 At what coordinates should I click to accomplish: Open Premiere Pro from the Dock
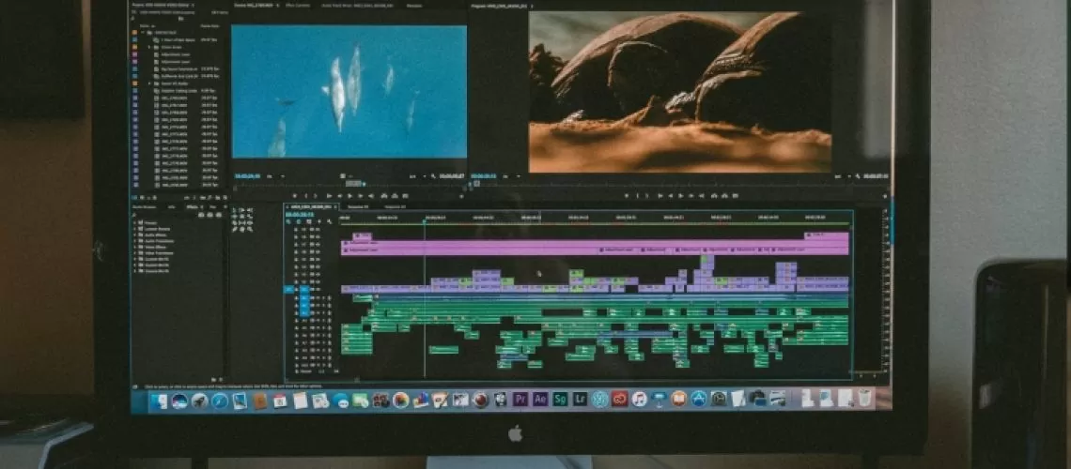click(x=520, y=400)
